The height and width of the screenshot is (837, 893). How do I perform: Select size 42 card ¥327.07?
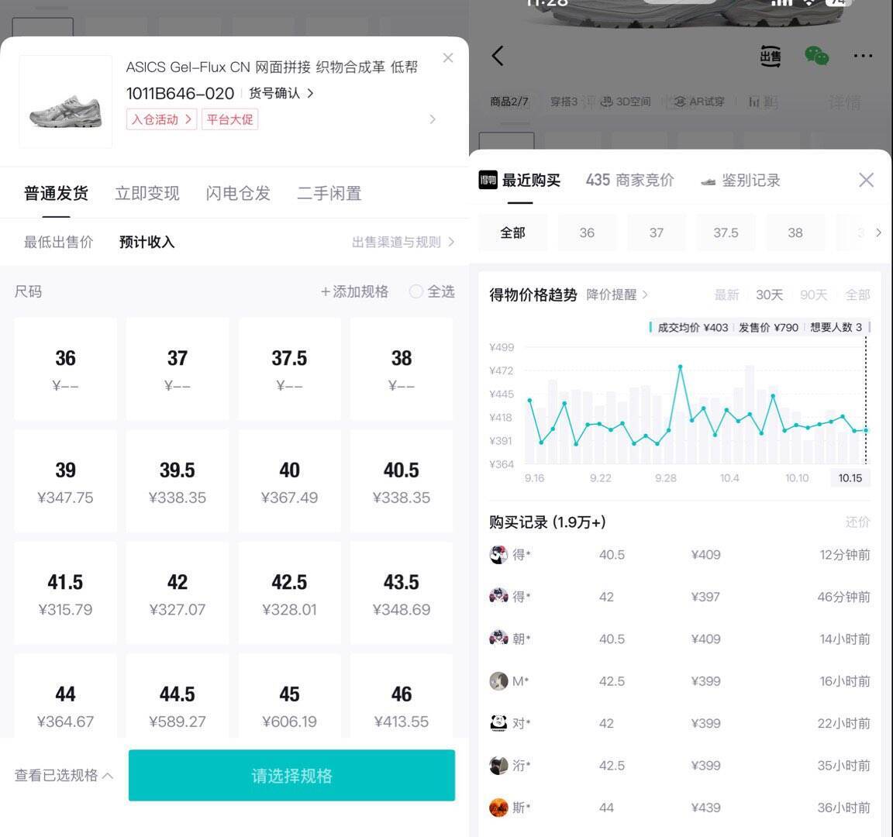click(177, 594)
